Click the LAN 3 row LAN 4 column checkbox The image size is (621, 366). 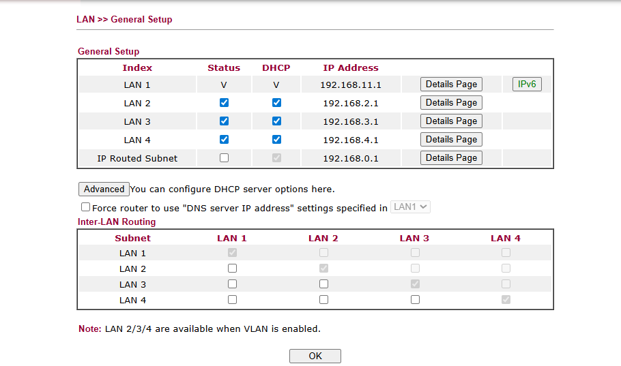click(506, 284)
